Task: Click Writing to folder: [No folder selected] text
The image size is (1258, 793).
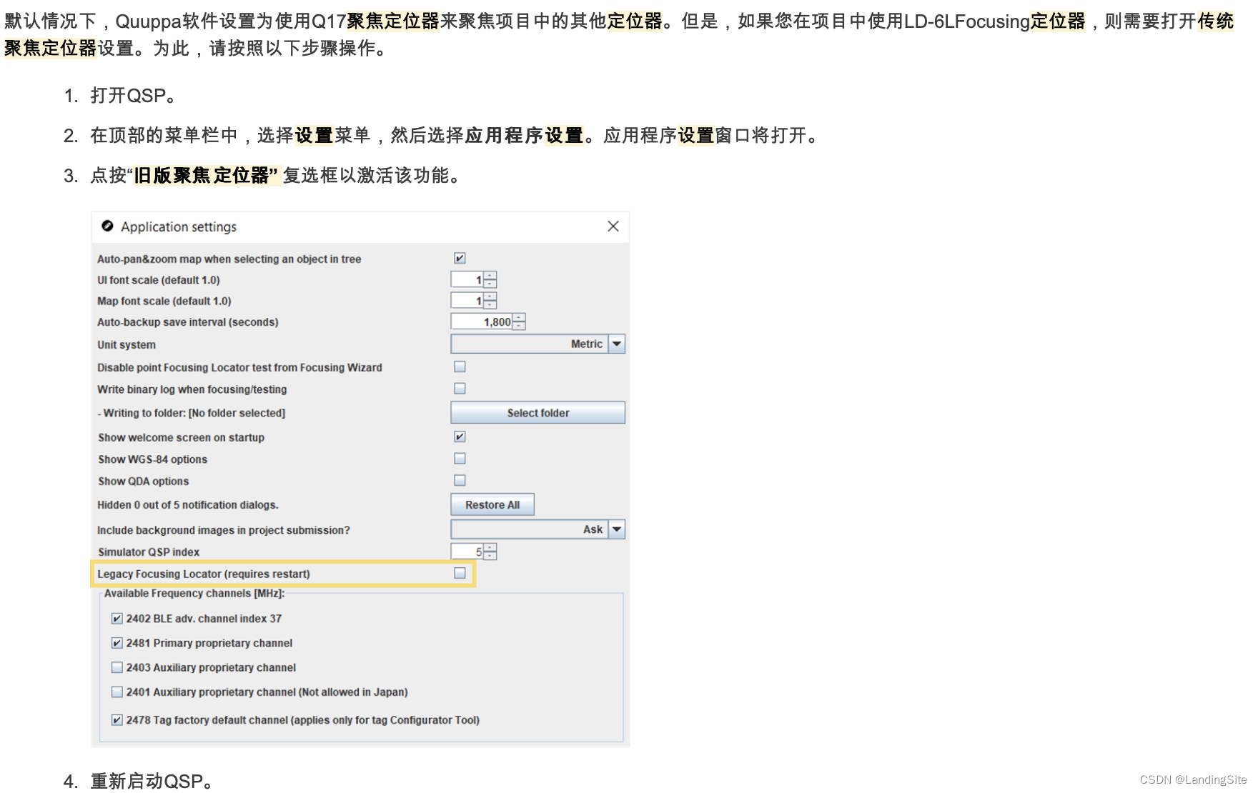Action: [x=192, y=413]
